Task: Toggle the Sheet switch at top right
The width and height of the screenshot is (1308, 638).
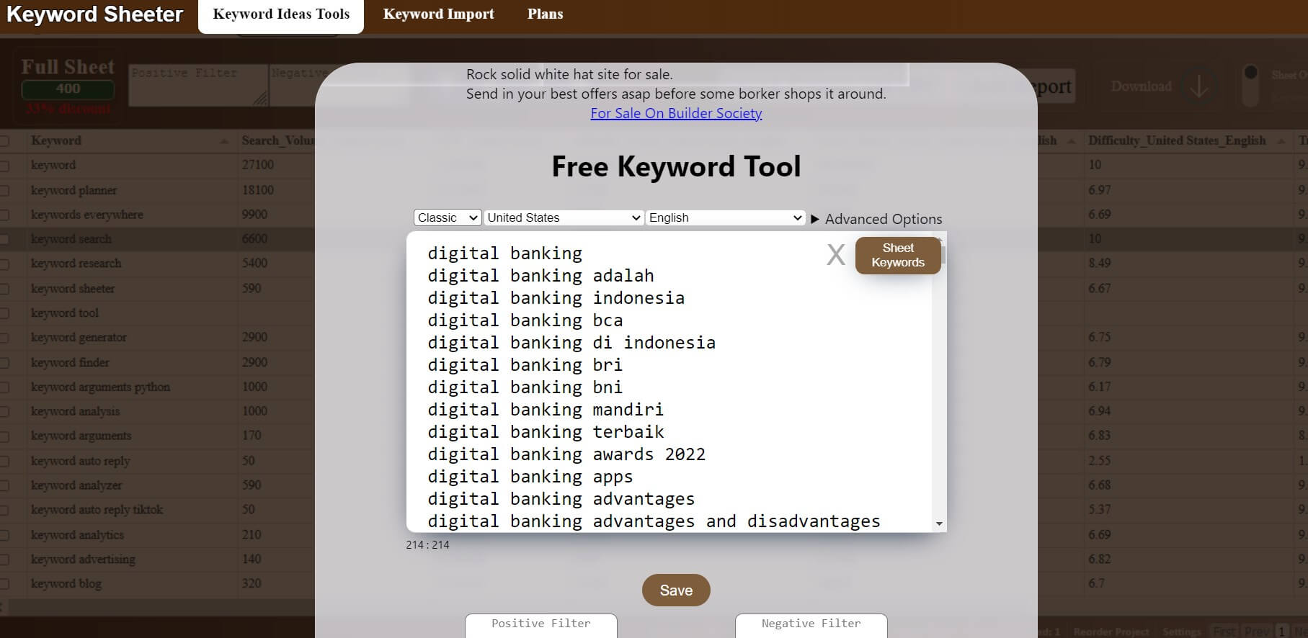Action: (1251, 85)
